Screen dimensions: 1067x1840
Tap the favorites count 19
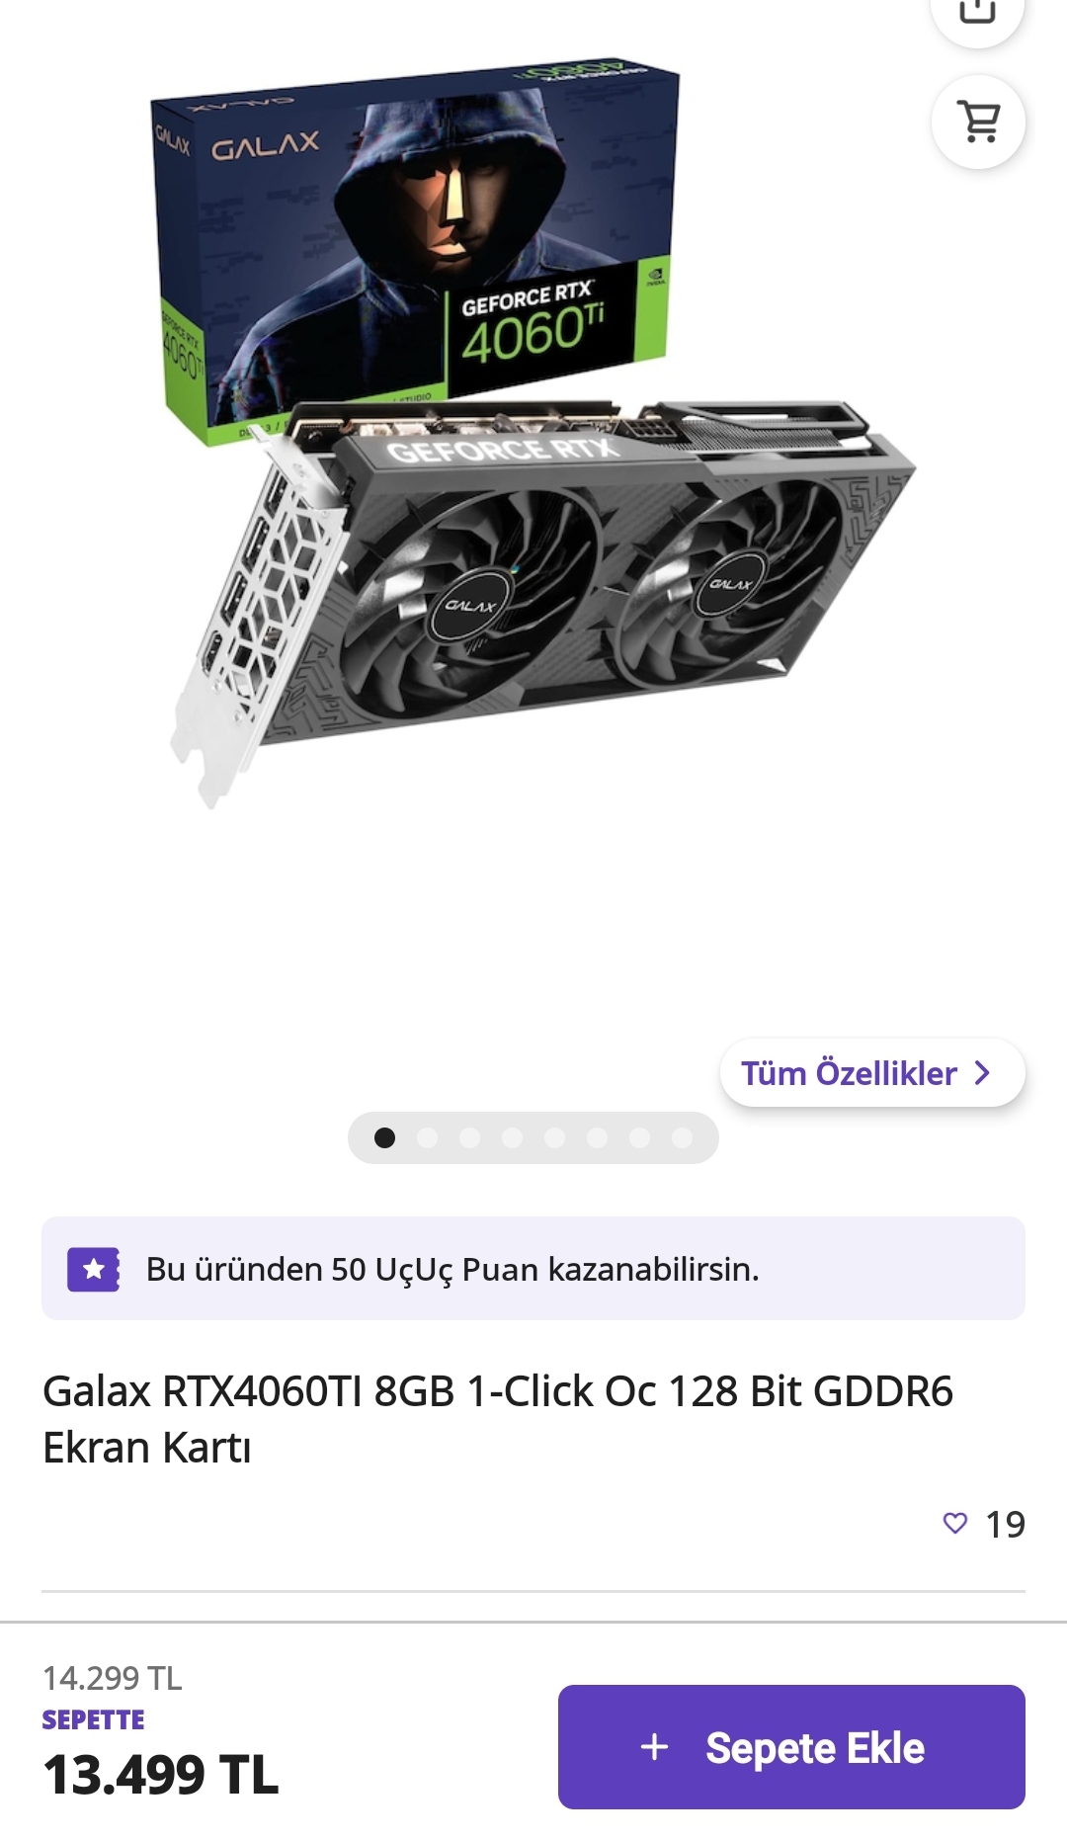pos(1006,1524)
